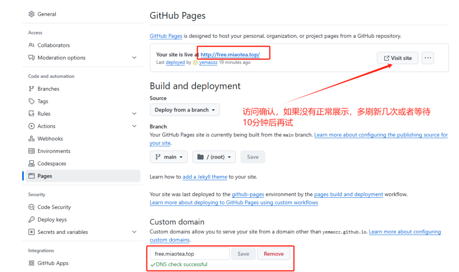
Task: Click the Rules icon in sidebar
Action: [31, 113]
